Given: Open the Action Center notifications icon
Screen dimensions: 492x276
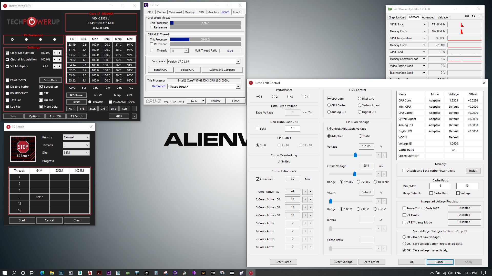Looking at the screenshot, I should 484,273.
